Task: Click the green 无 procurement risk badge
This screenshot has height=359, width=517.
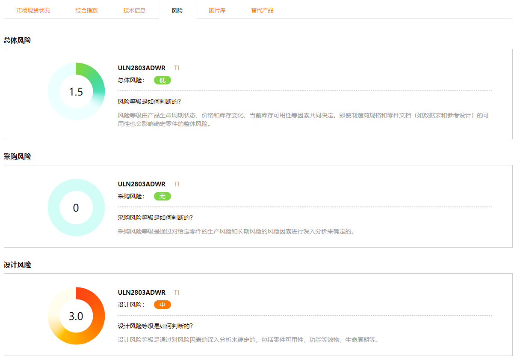Action: pyautogui.click(x=162, y=196)
